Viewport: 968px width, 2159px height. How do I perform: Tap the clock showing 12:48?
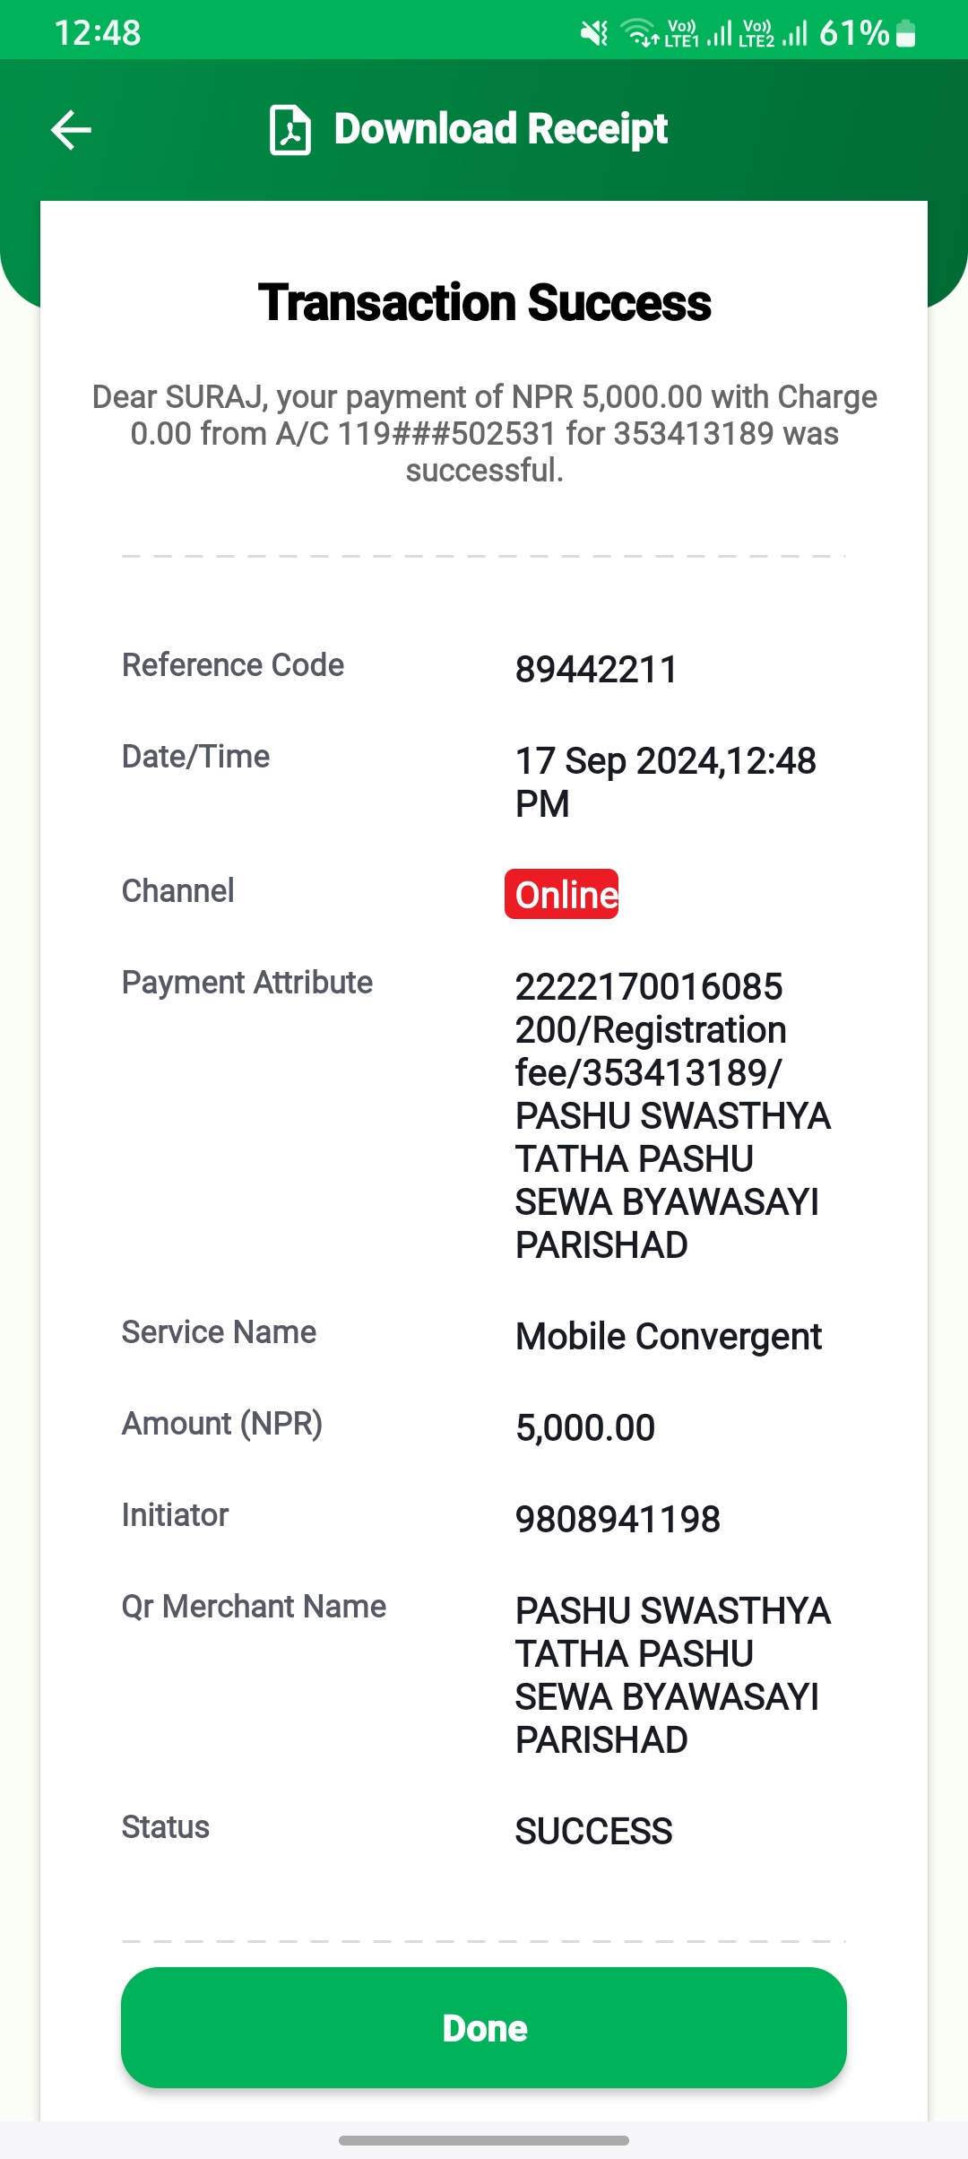[x=98, y=33]
